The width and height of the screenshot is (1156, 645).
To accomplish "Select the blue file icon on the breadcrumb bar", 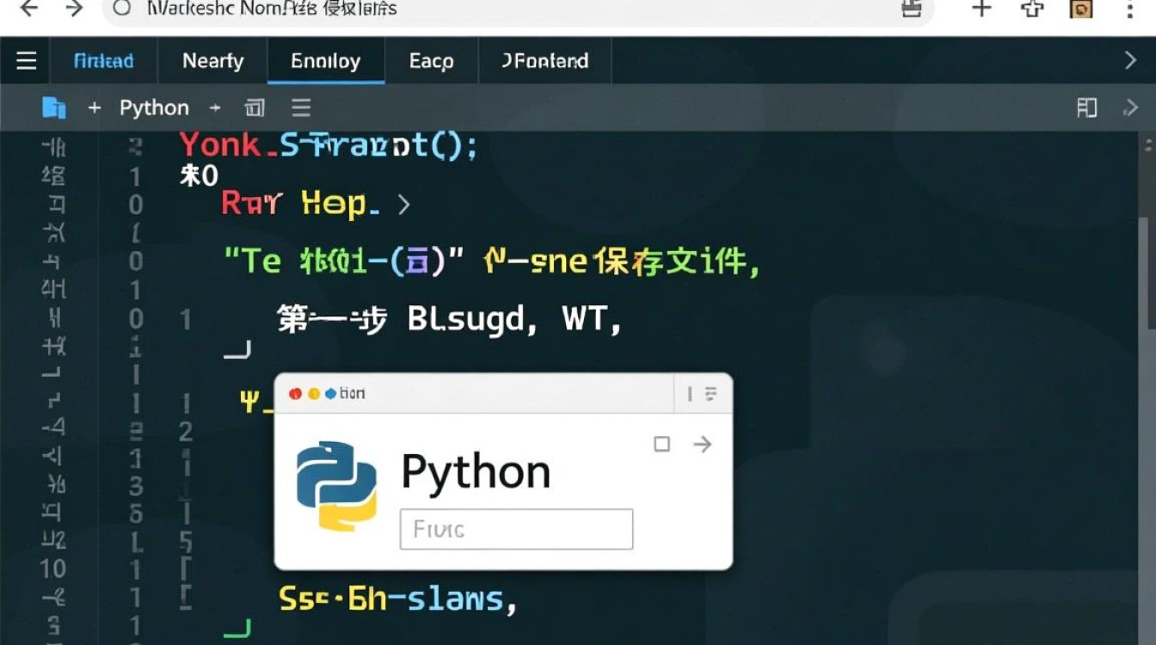I will [54, 107].
